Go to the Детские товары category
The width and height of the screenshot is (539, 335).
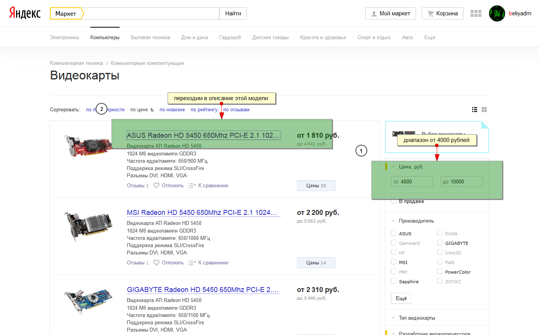coord(271,38)
